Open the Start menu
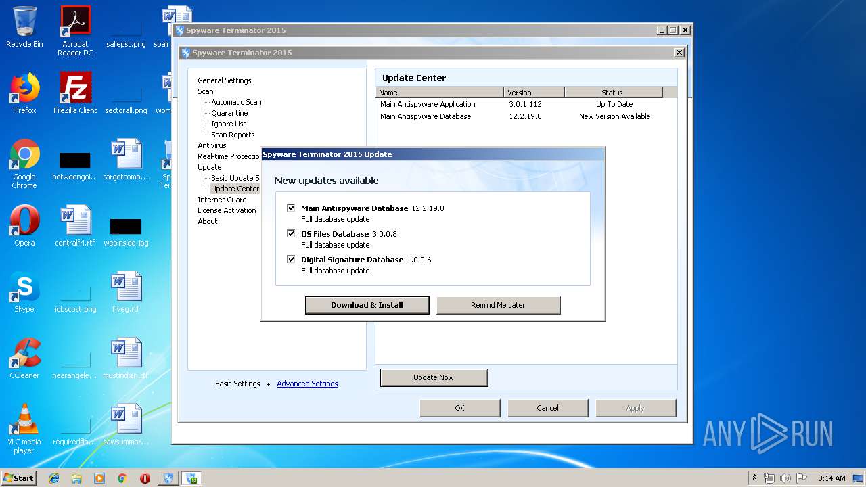Screen dimensions: 866x487 pyautogui.click(x=19, y=478)
